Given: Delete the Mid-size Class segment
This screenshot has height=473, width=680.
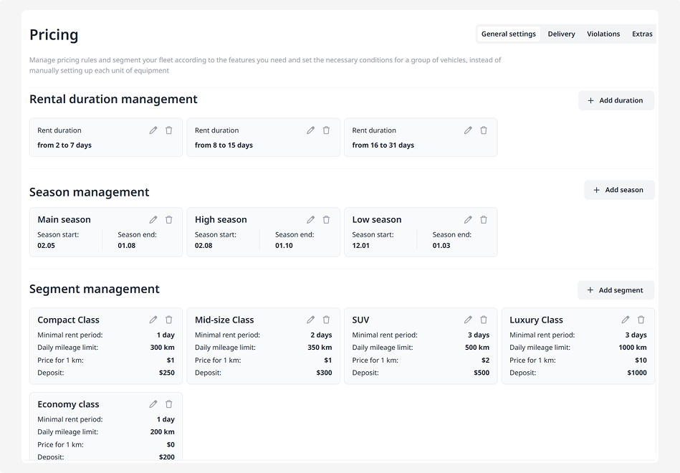Looking at the screenshot, I should point(326,320).
